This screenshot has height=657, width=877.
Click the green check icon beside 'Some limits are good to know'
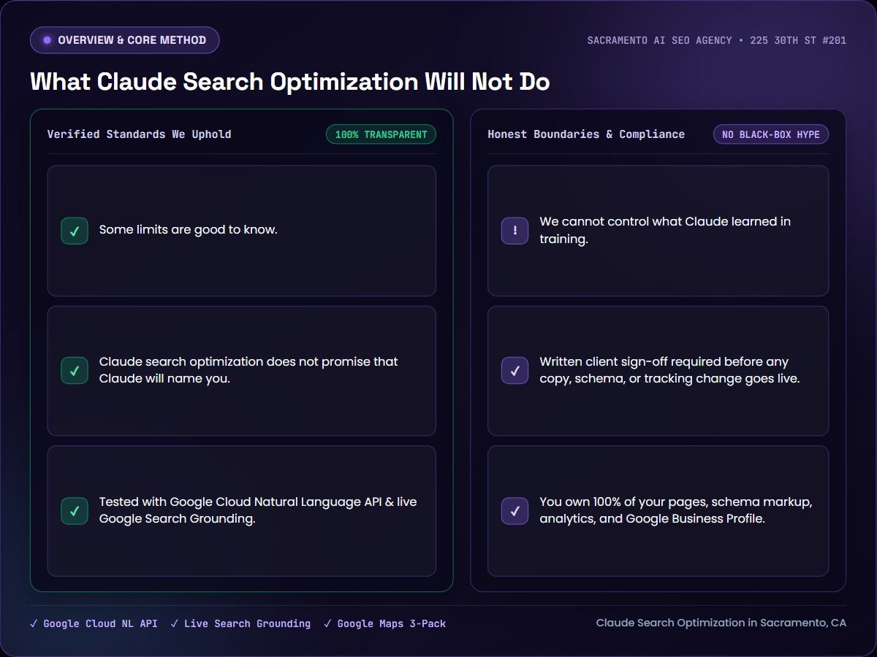point(75,231)
